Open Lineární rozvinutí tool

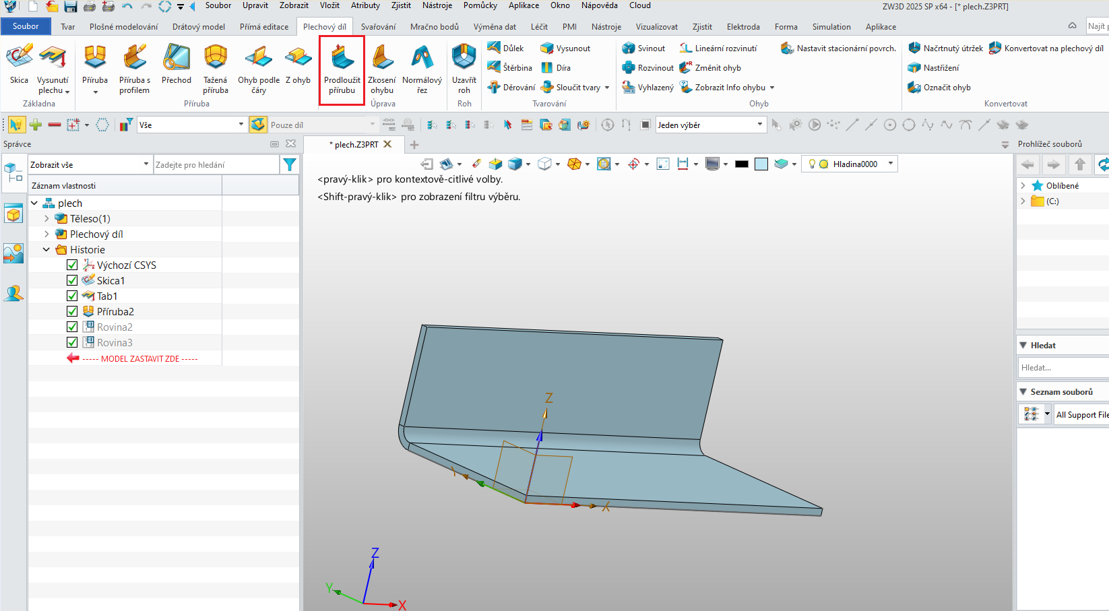718,48
